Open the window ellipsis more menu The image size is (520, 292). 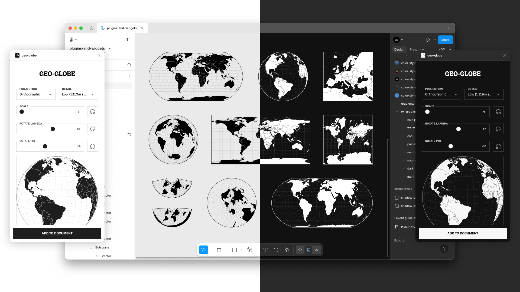click(448, 28)
